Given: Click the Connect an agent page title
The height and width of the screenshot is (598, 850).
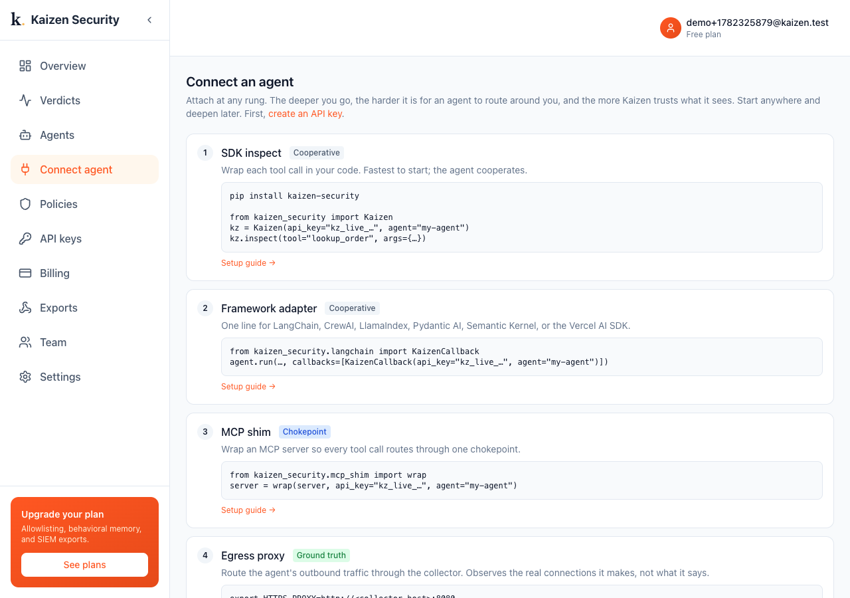Looking at the screenshot, I should (x=240, y=82).
